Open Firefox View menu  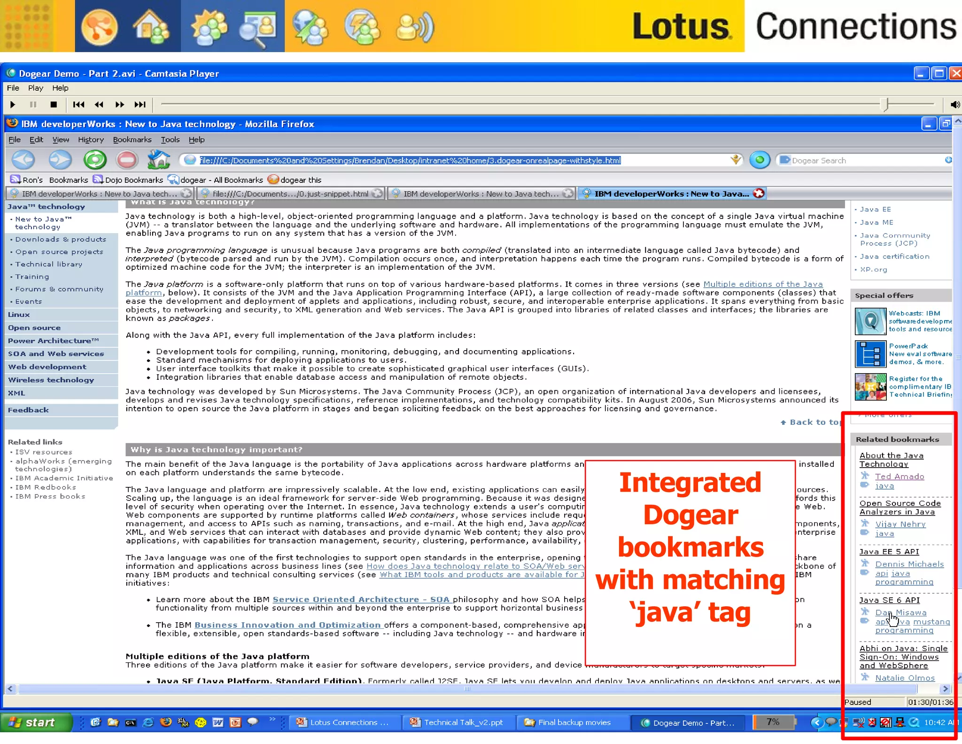coord(61,140)
